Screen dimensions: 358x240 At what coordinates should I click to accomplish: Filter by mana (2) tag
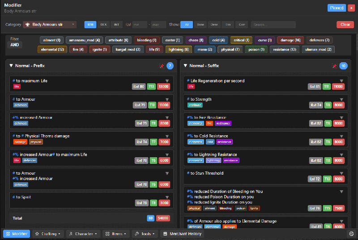205,49
